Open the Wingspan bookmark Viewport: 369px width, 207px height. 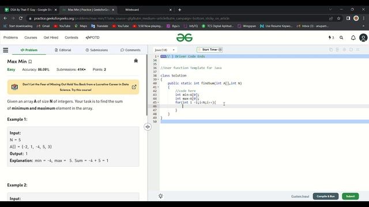(247, 26)
